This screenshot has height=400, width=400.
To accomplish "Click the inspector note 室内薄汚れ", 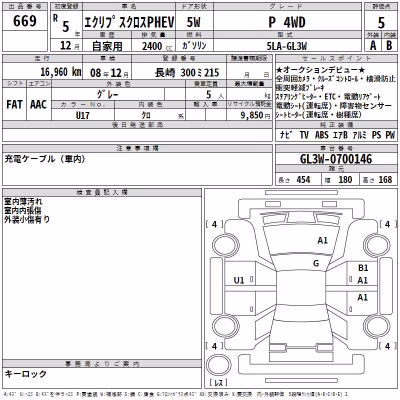I will coord(23,201).
